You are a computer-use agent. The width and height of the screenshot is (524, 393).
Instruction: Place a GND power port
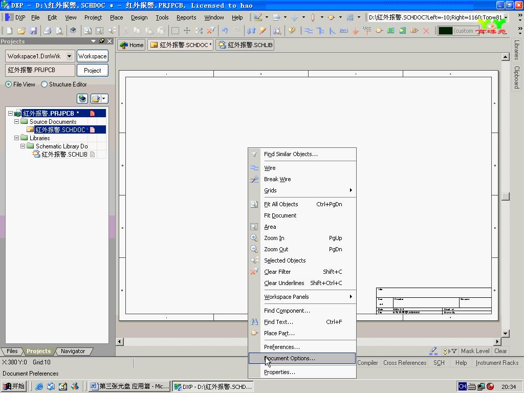click(356, 31)
